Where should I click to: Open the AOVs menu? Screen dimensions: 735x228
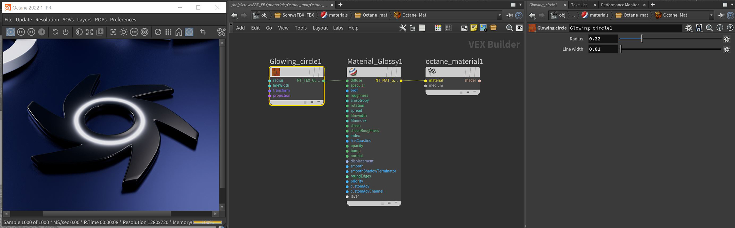[68, 20]
